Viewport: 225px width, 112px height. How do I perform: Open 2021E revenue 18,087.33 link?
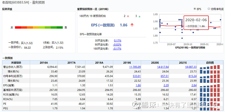click(x=191, y=67)
